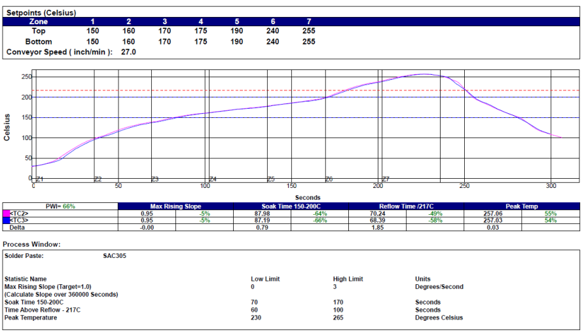Viewport: 582px width, 332px height.
Task: Click the "Bottom" row label
Action: [x=39, y=42]
